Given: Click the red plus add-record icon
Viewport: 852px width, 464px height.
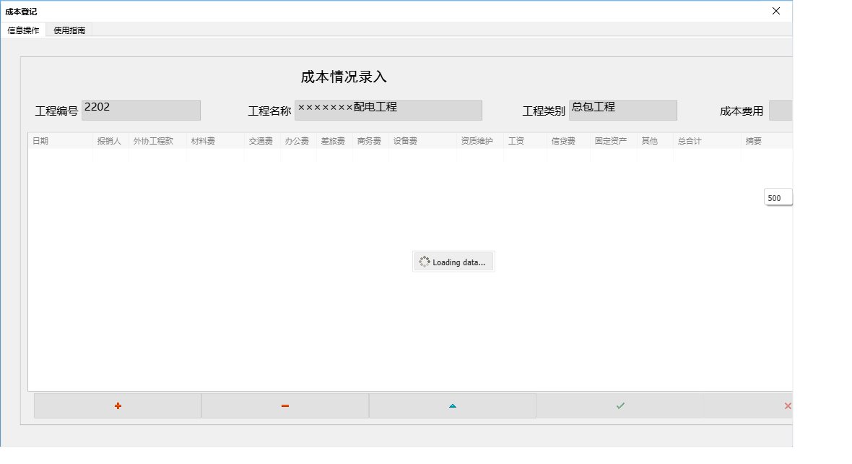Looking at the screenshot, I should [118, 405].
